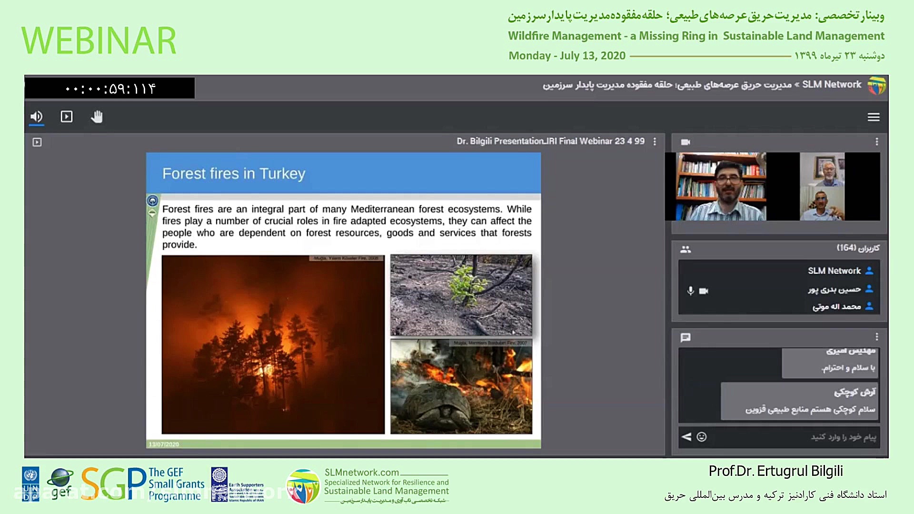The height and width of the screenshot is (514, 914).
Task: Click the slide pointer circle icon
Action: pos(152,200)
